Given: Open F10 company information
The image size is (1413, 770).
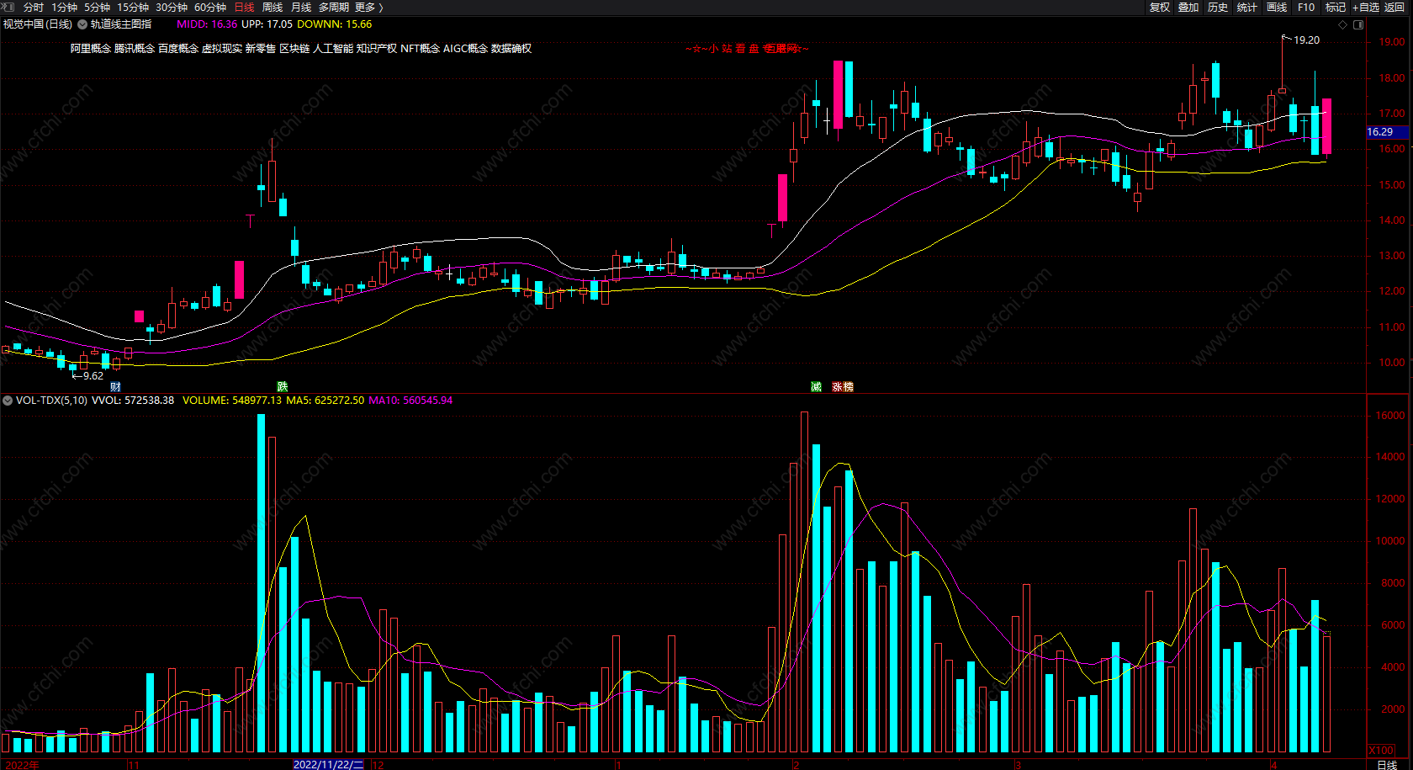Looking at the screenshot, I should tap(1306, 7).
